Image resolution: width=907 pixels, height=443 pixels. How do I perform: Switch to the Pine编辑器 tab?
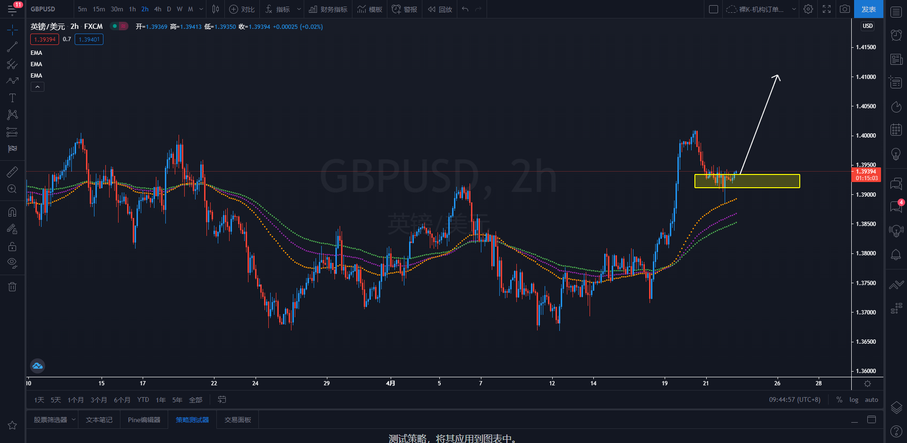[x=144, y=420]
